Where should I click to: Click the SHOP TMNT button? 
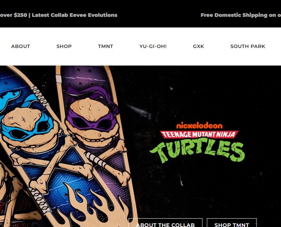point(232,223)
